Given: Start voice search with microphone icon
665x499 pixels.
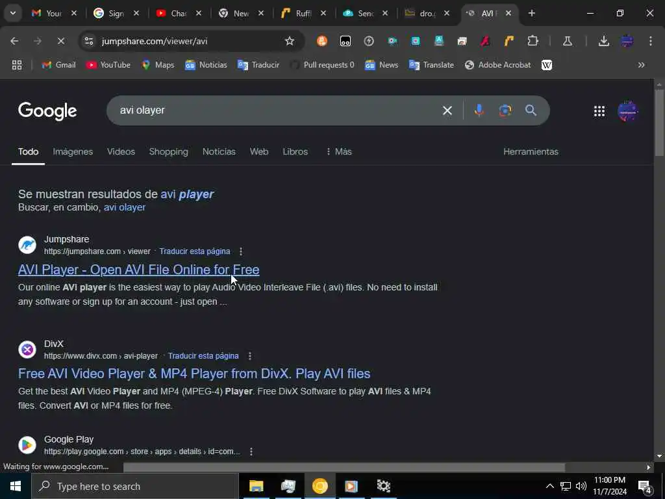Looking at the screenshot, I should coord(479,110).
